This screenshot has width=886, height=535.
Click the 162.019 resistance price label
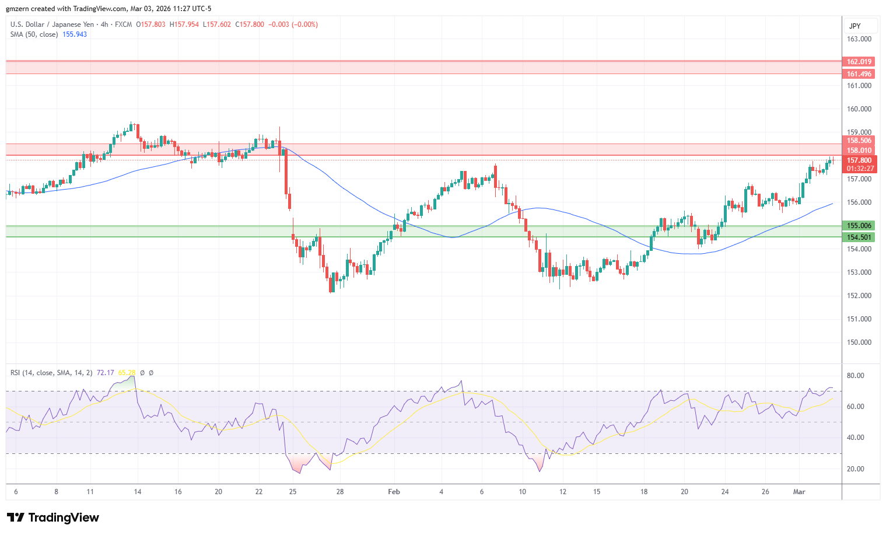[x=859, y=62]
